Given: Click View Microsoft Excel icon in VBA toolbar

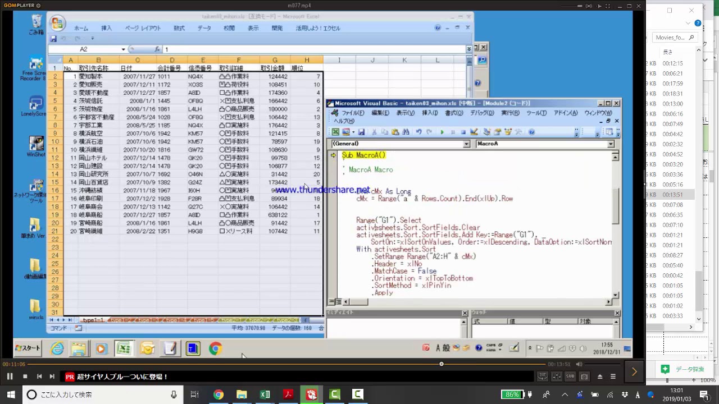Looking at the screenshot, I should pyautogui.click(x=335, y=132).
